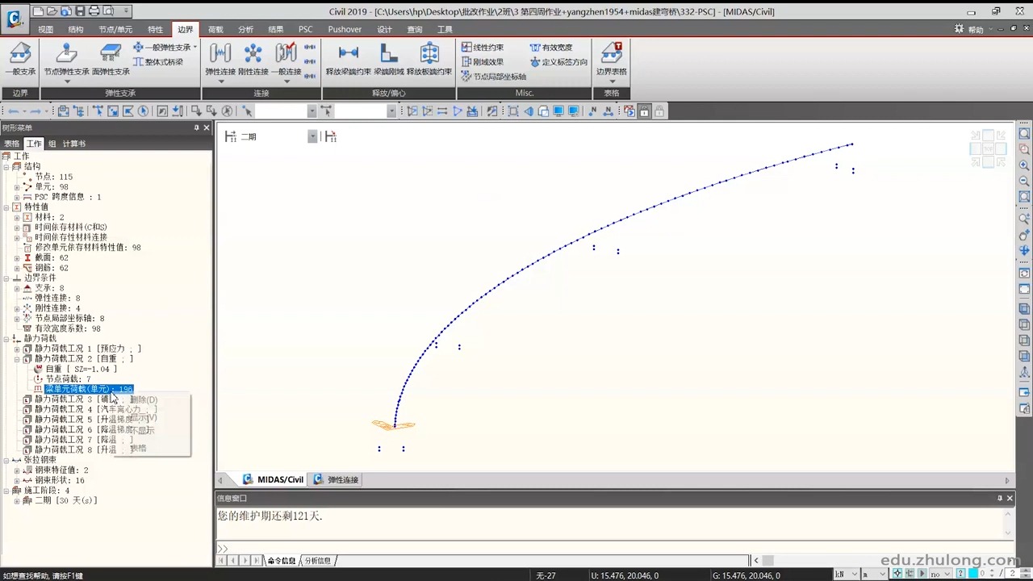1033x581 pixels.
Task: Click the 一般支承 (general support) ribbon icon
Action: [x=20, y=59]
